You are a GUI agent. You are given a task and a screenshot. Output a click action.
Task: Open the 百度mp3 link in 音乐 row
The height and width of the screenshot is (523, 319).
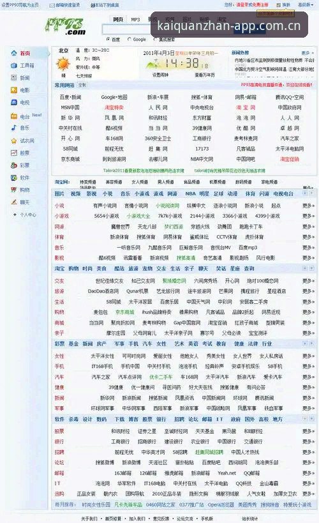[248, 248]
